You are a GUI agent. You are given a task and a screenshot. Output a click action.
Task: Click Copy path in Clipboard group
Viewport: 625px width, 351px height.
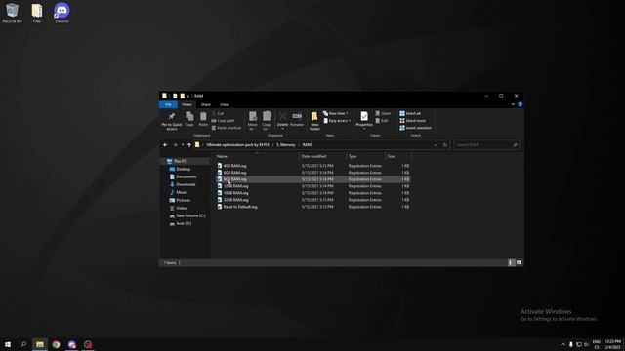pos(224,121)
